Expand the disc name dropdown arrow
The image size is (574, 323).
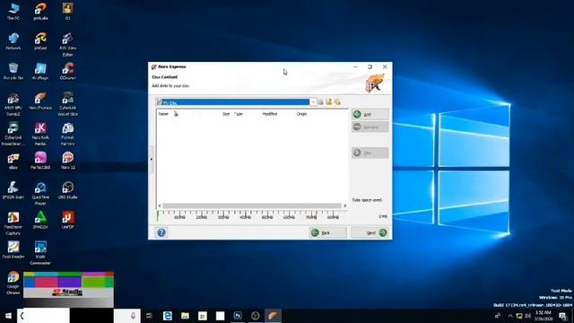(313, 102)
